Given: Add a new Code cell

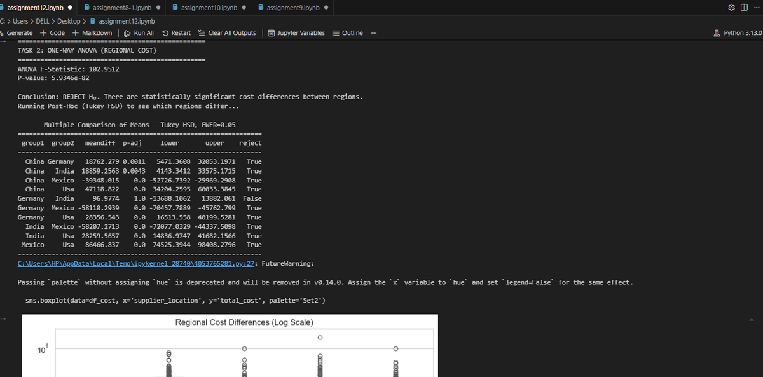Looking at the screenshot, I should pos(52,33).
